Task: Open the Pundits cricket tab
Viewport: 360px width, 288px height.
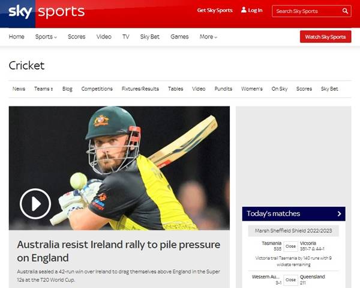Action: tap(223, 89)
